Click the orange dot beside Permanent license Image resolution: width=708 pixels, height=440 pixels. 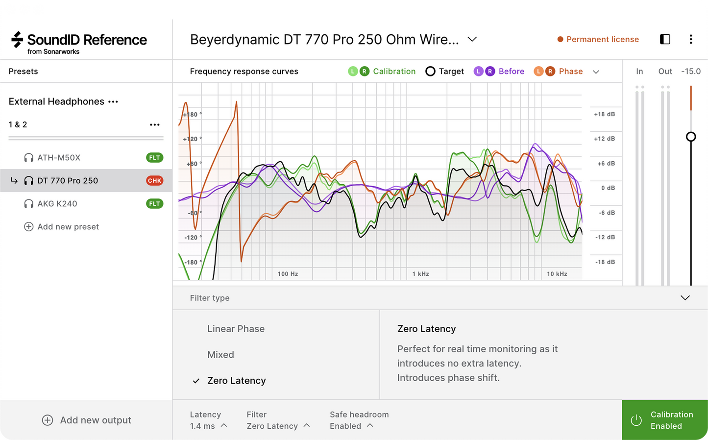pos(560,39)
